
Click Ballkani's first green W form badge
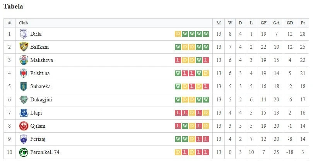[178, 47]
